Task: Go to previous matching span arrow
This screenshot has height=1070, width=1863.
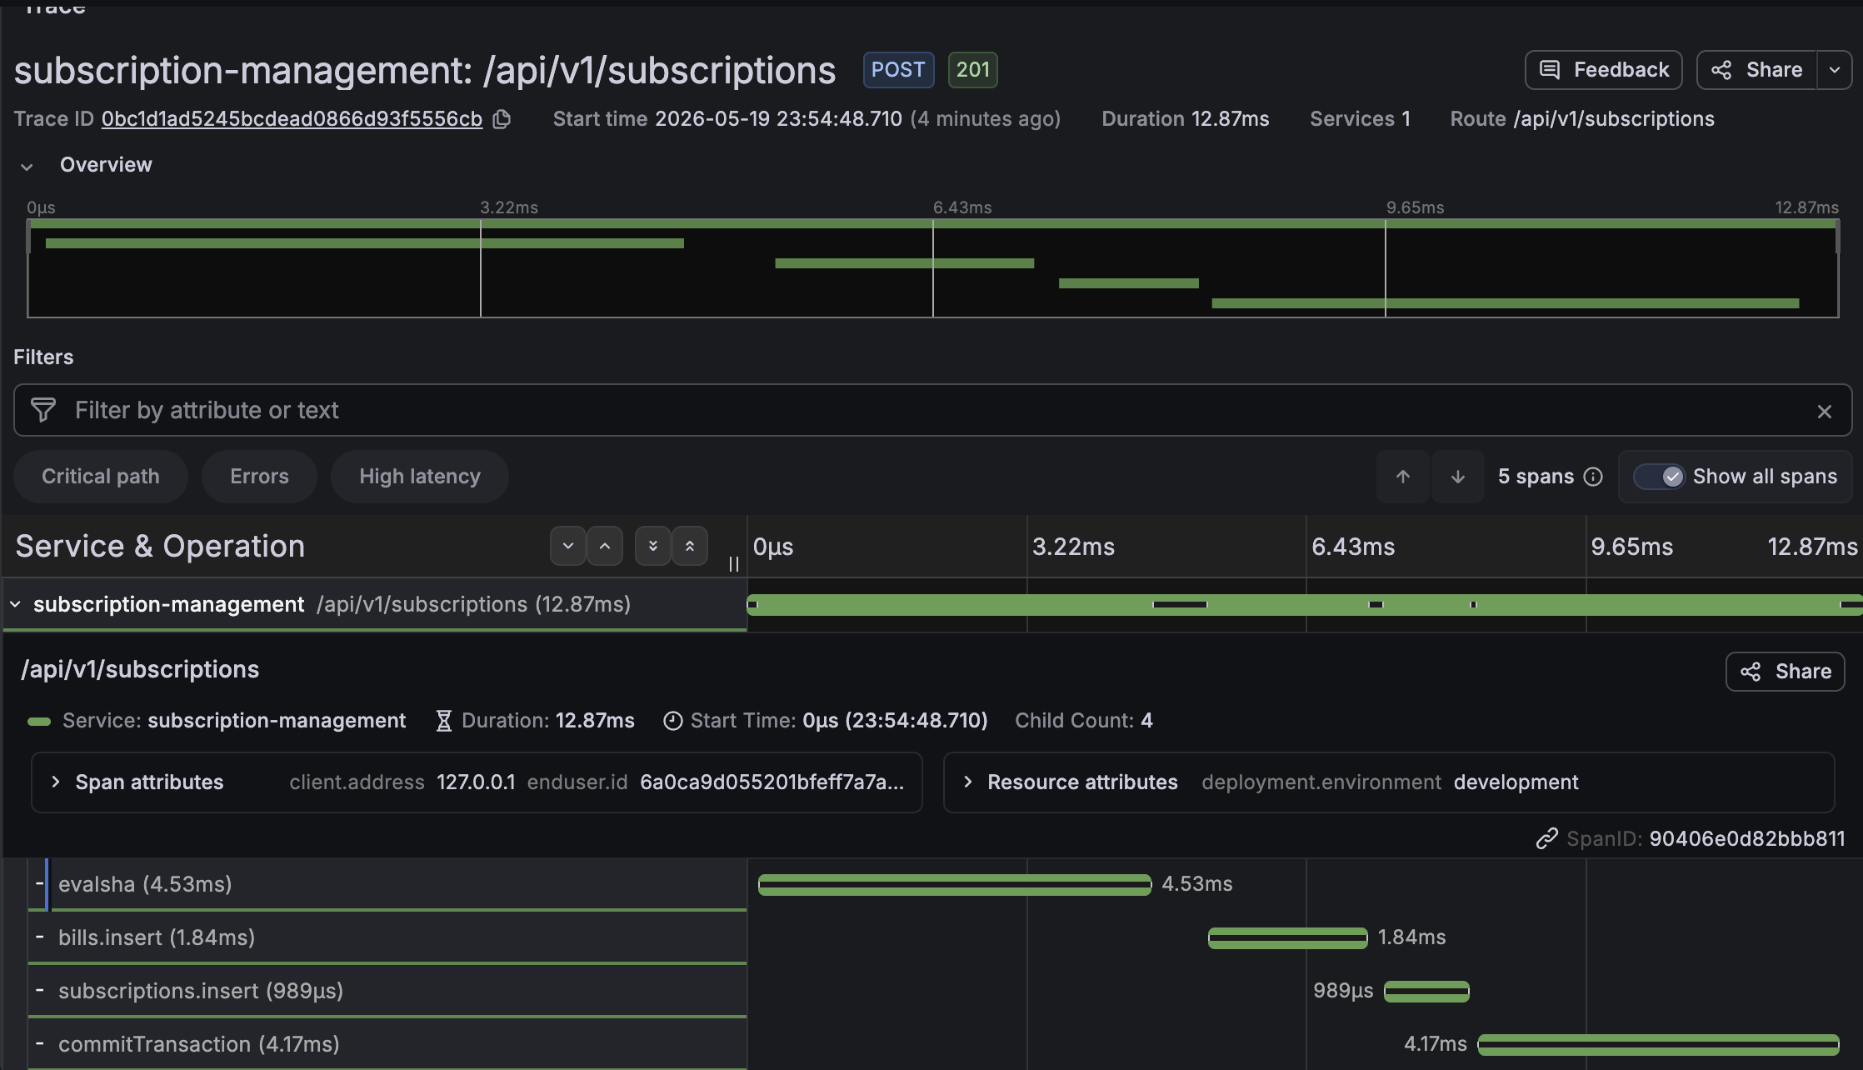Action: coord(1403,477)
